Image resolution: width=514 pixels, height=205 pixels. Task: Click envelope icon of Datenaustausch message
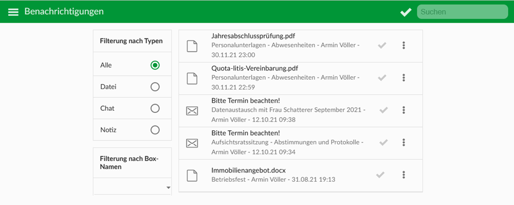192,111
